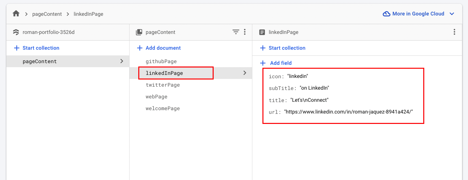Click the cloud icon beside More in Google Cloud
Image resolution: width=468 pixels, height=180 pixels.
pyautogui.click(x=387, y=14)
